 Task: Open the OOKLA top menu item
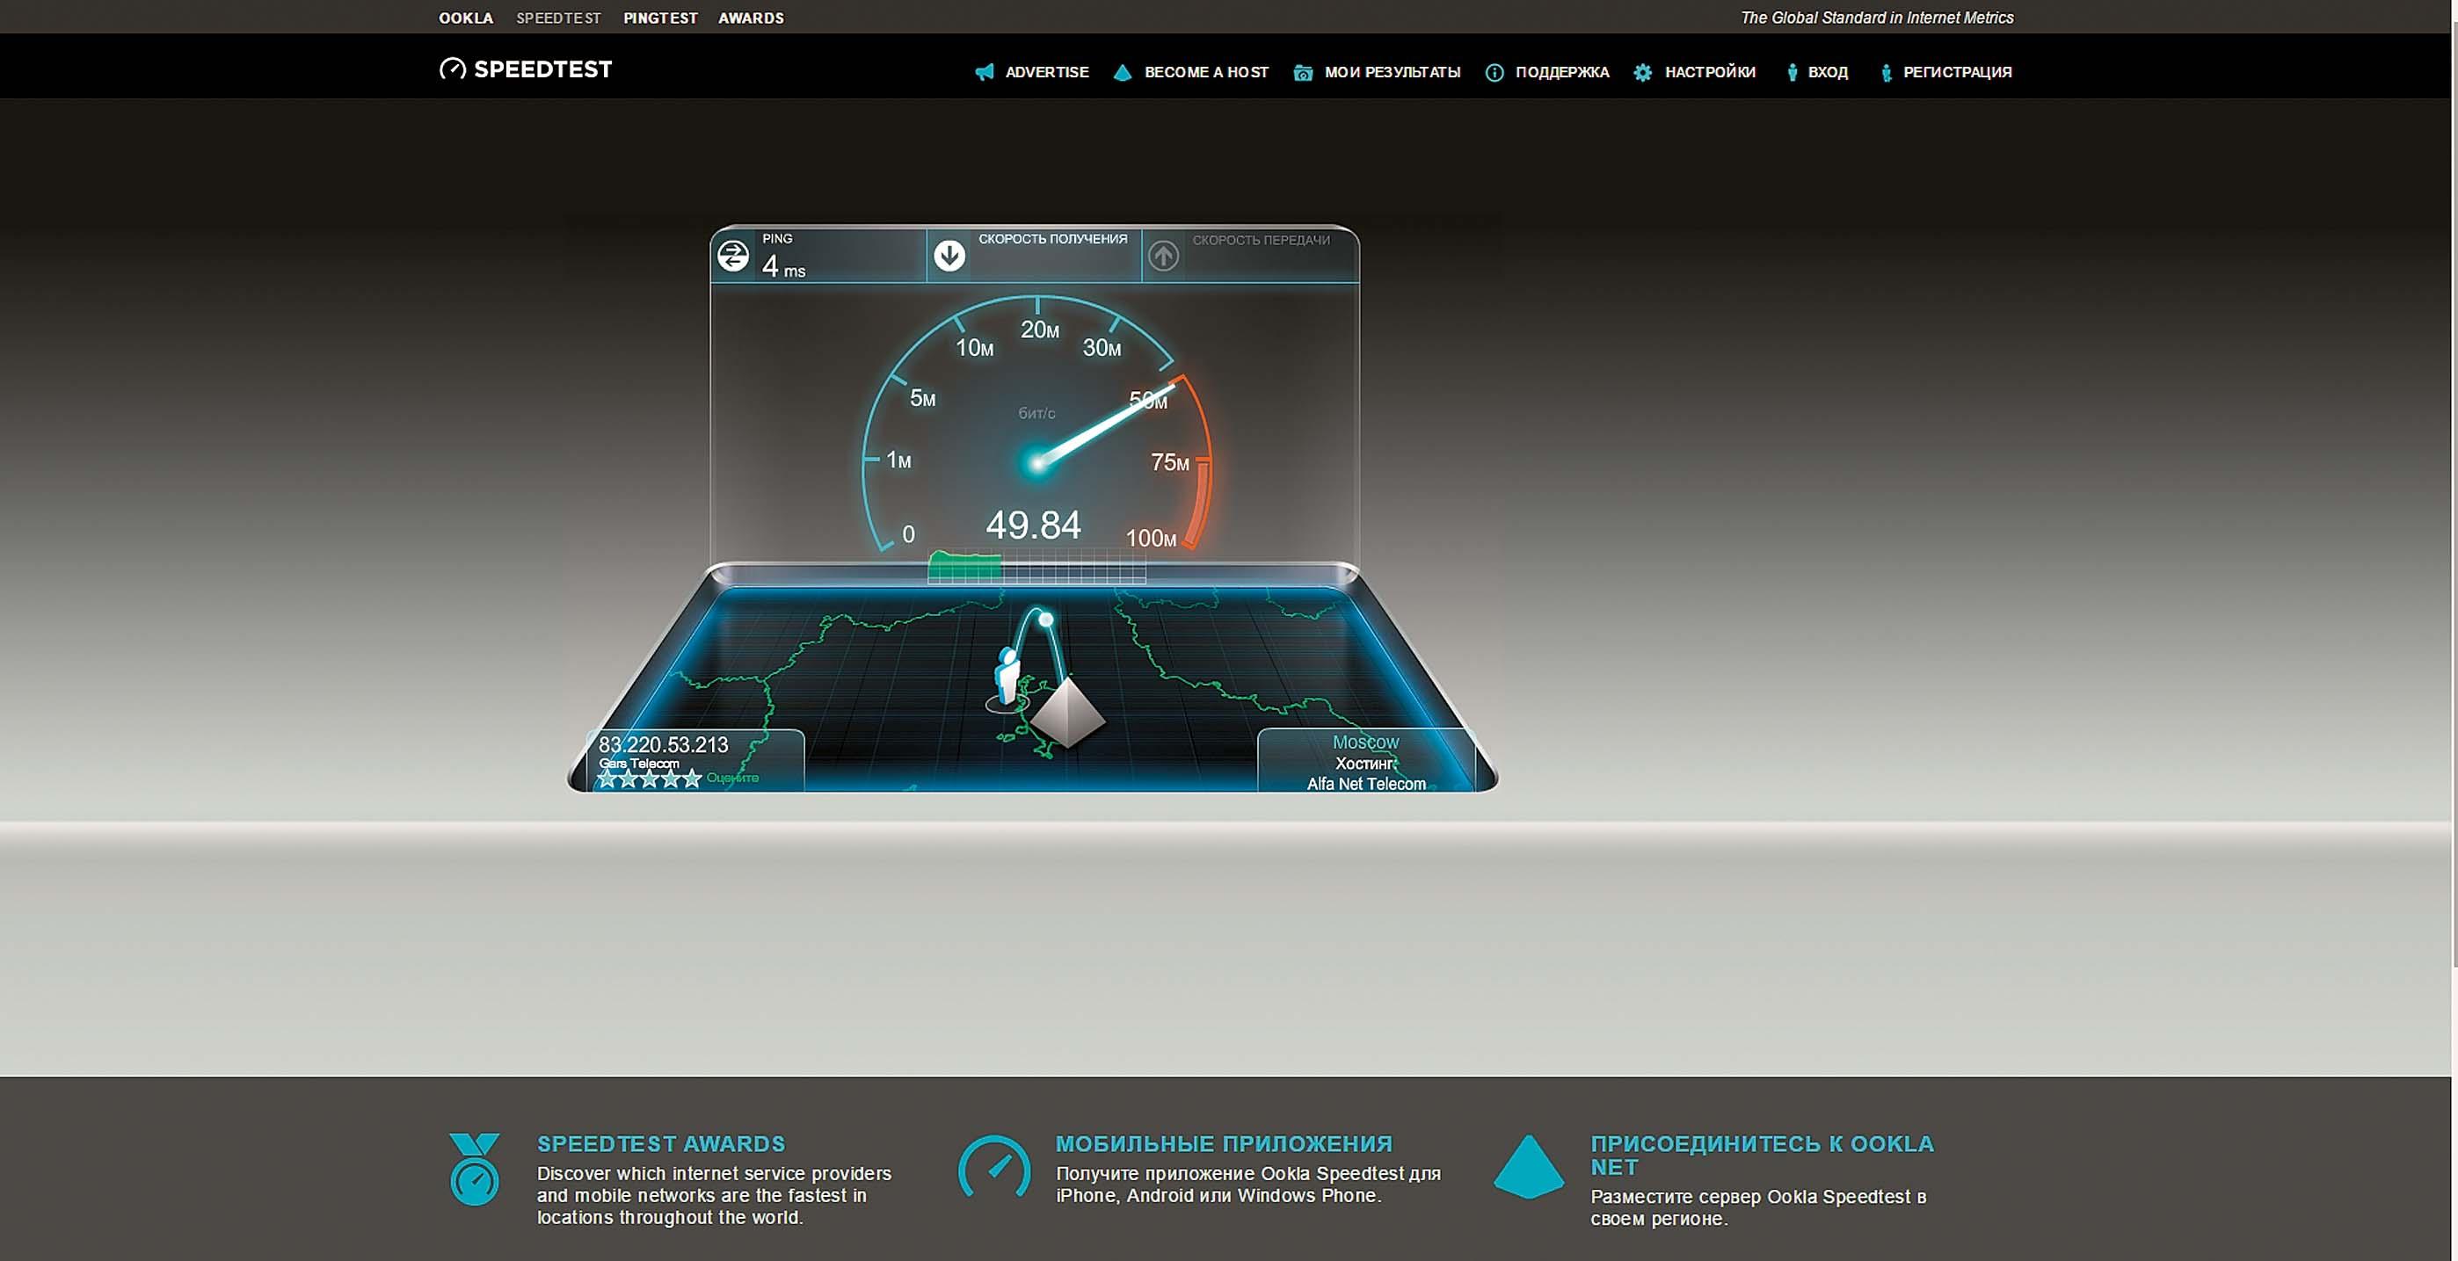466,18
